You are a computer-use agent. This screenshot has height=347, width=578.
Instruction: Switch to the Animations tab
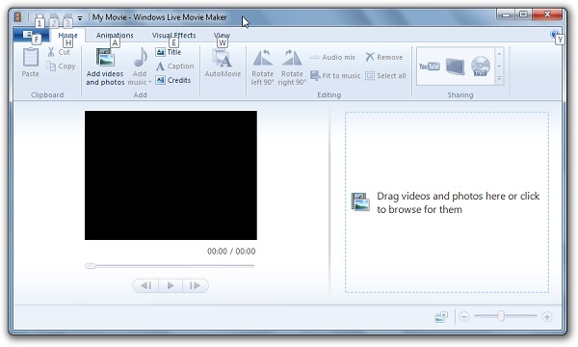(x=115, y=35)
